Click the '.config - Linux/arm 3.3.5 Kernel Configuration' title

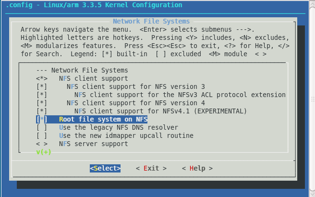[x=94, y=5]
